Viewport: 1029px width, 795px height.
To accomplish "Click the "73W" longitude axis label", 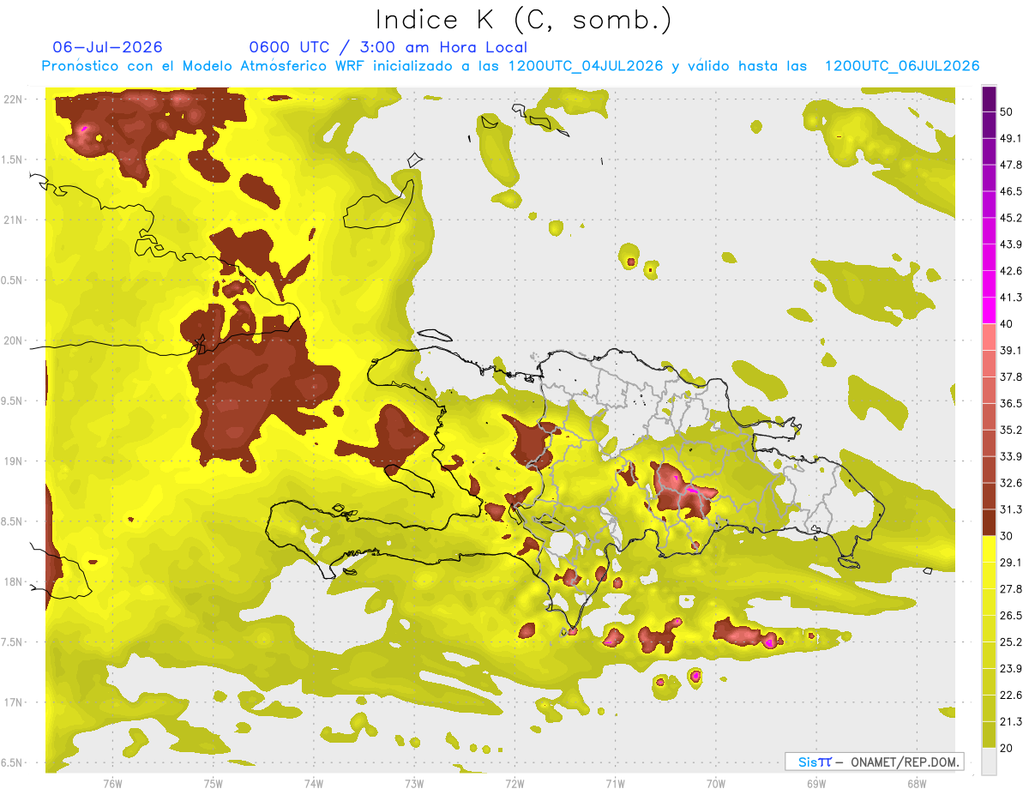I will [x=414, y=783].
